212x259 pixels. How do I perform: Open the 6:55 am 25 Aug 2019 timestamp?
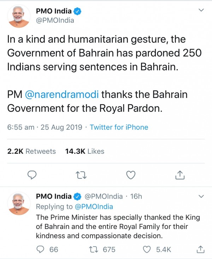tap(45, 127)
